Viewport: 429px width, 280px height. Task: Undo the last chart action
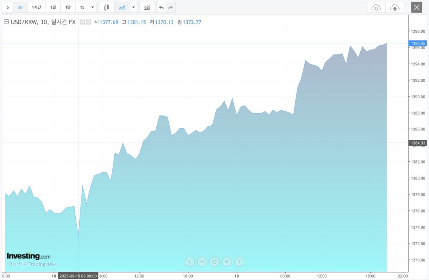coord(161,7)
